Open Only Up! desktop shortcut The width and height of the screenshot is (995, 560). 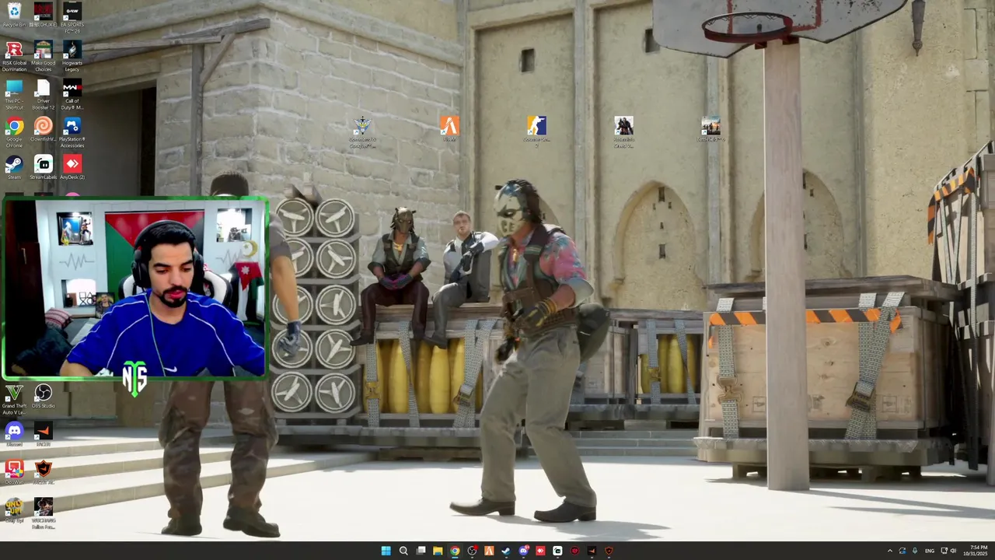[x=14, y=510]
